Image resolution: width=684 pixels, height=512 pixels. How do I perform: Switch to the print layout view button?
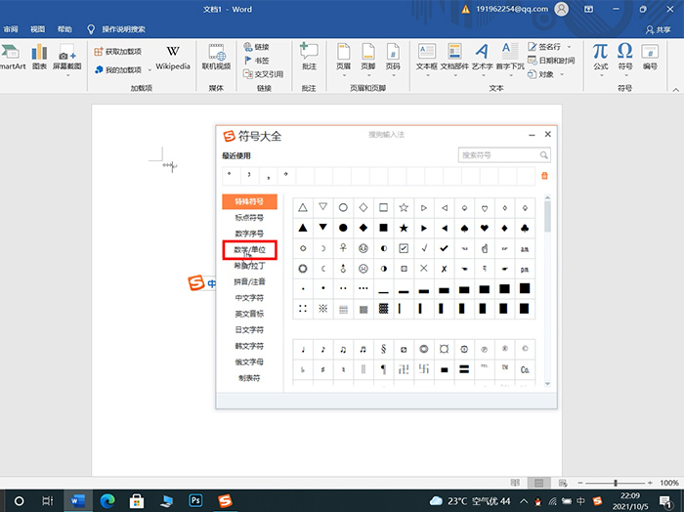pos(538,483)
